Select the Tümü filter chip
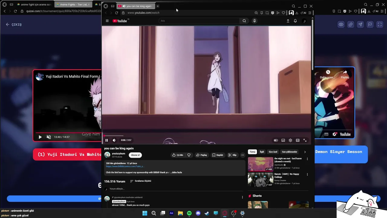The height and width of the screenshot is (218, 387). coord(252,152)
